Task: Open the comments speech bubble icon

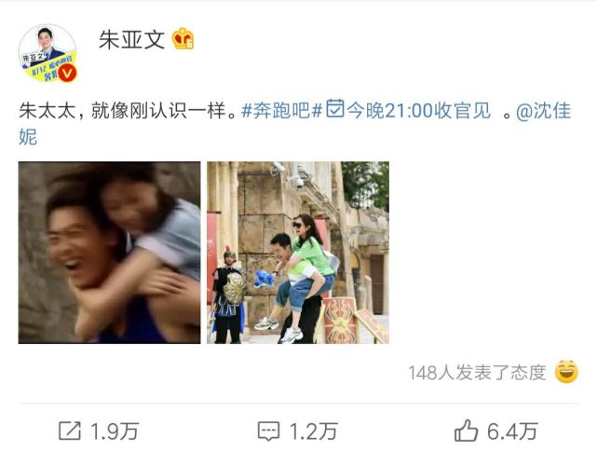Action: pos(268,432)
